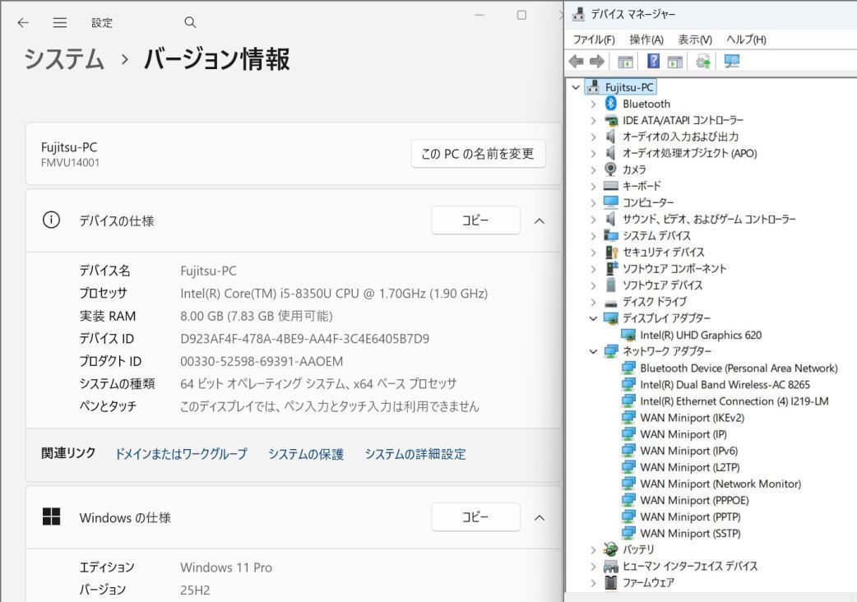The image size is (857, 602).
Task: Click the Back arrow in Device Manager toolbar
Action: 577,61
